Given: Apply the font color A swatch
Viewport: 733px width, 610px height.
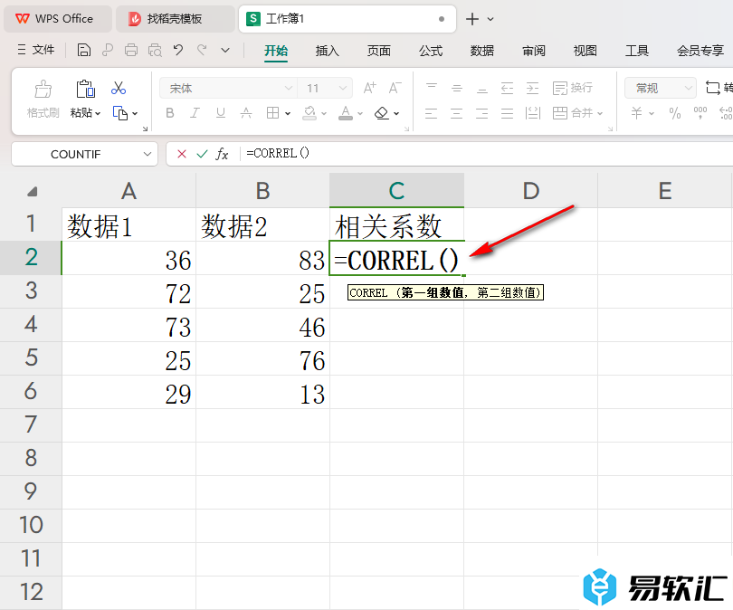Looking at the screenshot, I should click(x=346, y=113).
